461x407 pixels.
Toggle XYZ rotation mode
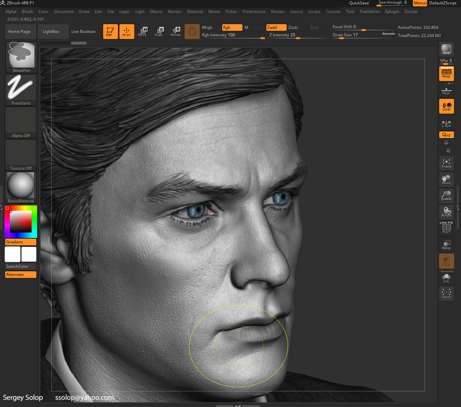[446, 135]
